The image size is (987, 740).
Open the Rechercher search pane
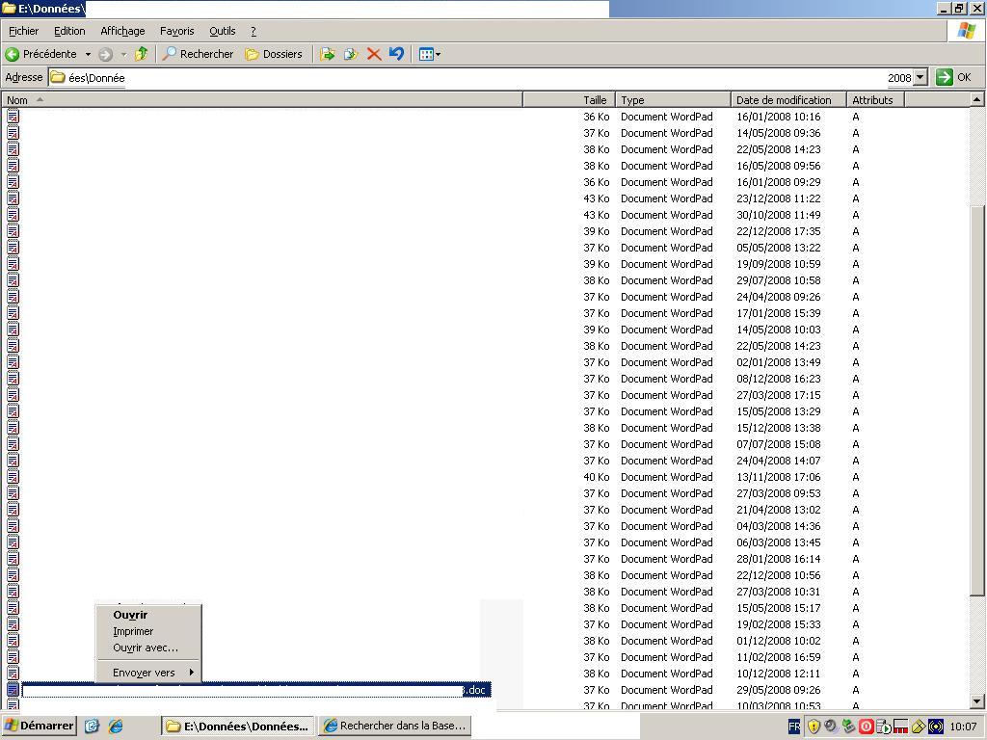[x=198, y=54]
